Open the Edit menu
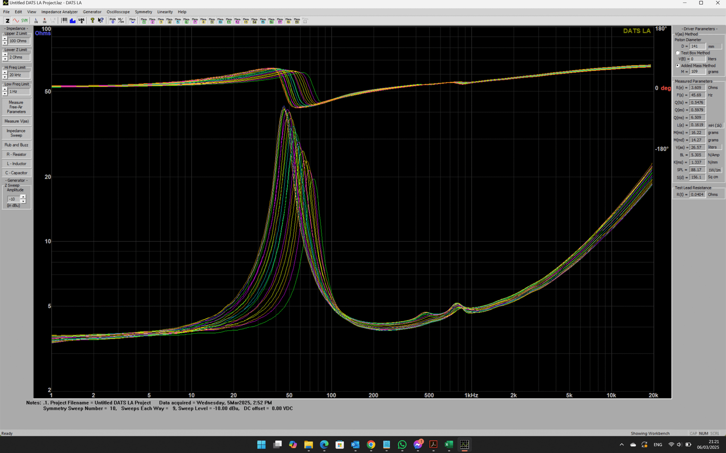The height and width of the screenshot is (453, 726). 18,12
